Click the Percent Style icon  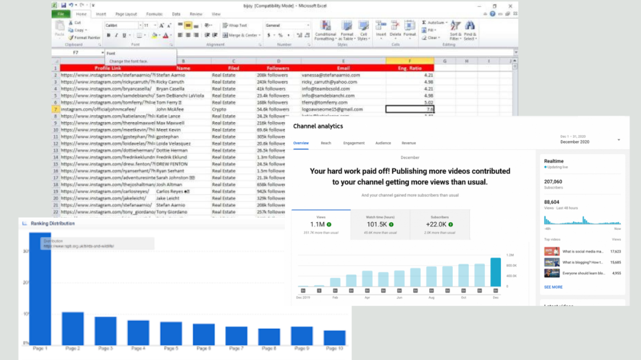point(280,35)
